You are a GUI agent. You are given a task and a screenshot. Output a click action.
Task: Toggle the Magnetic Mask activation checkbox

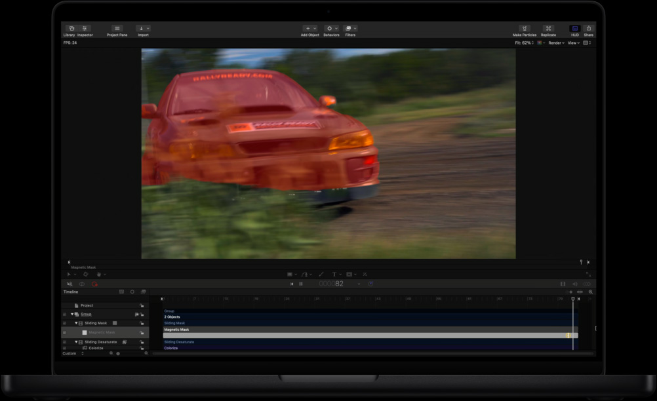tap(64, 332)
